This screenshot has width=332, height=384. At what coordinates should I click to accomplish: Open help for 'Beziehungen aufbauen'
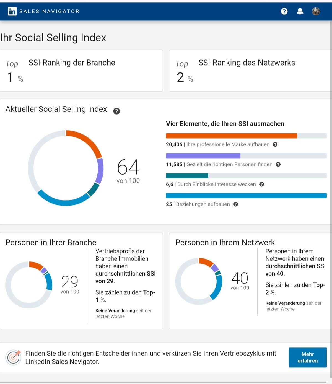[235, 204]
